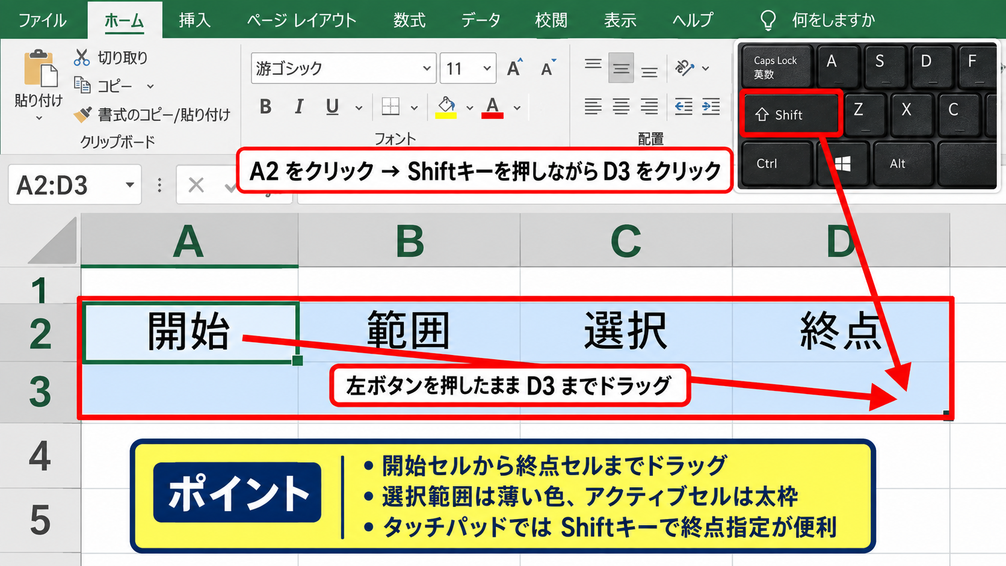Open the orientation dropdown arrow
This screenshot has height=566, width=1006.
705,69
